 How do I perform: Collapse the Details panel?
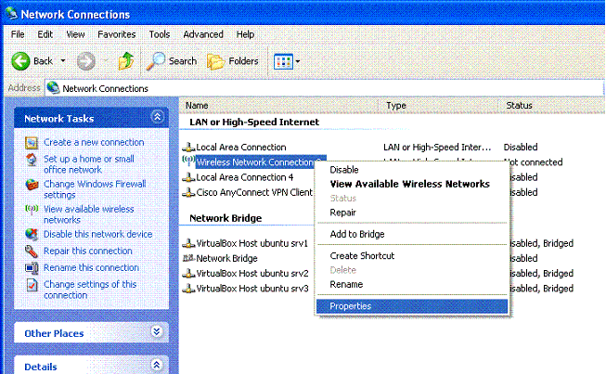[x=157, y=365]
